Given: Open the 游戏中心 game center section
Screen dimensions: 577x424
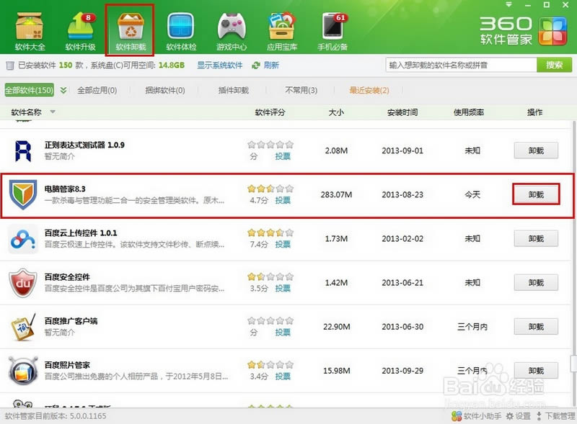Looking at the screenshot, I should (x=232, y=31).
